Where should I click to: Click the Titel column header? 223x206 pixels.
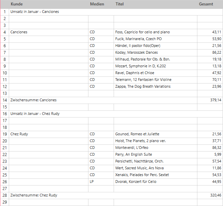pyautogui.click(x=120, y=4)
